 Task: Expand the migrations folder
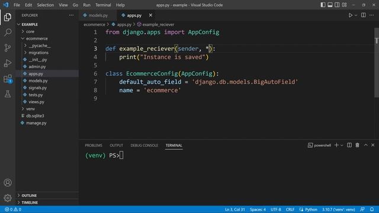click(38, 53)
